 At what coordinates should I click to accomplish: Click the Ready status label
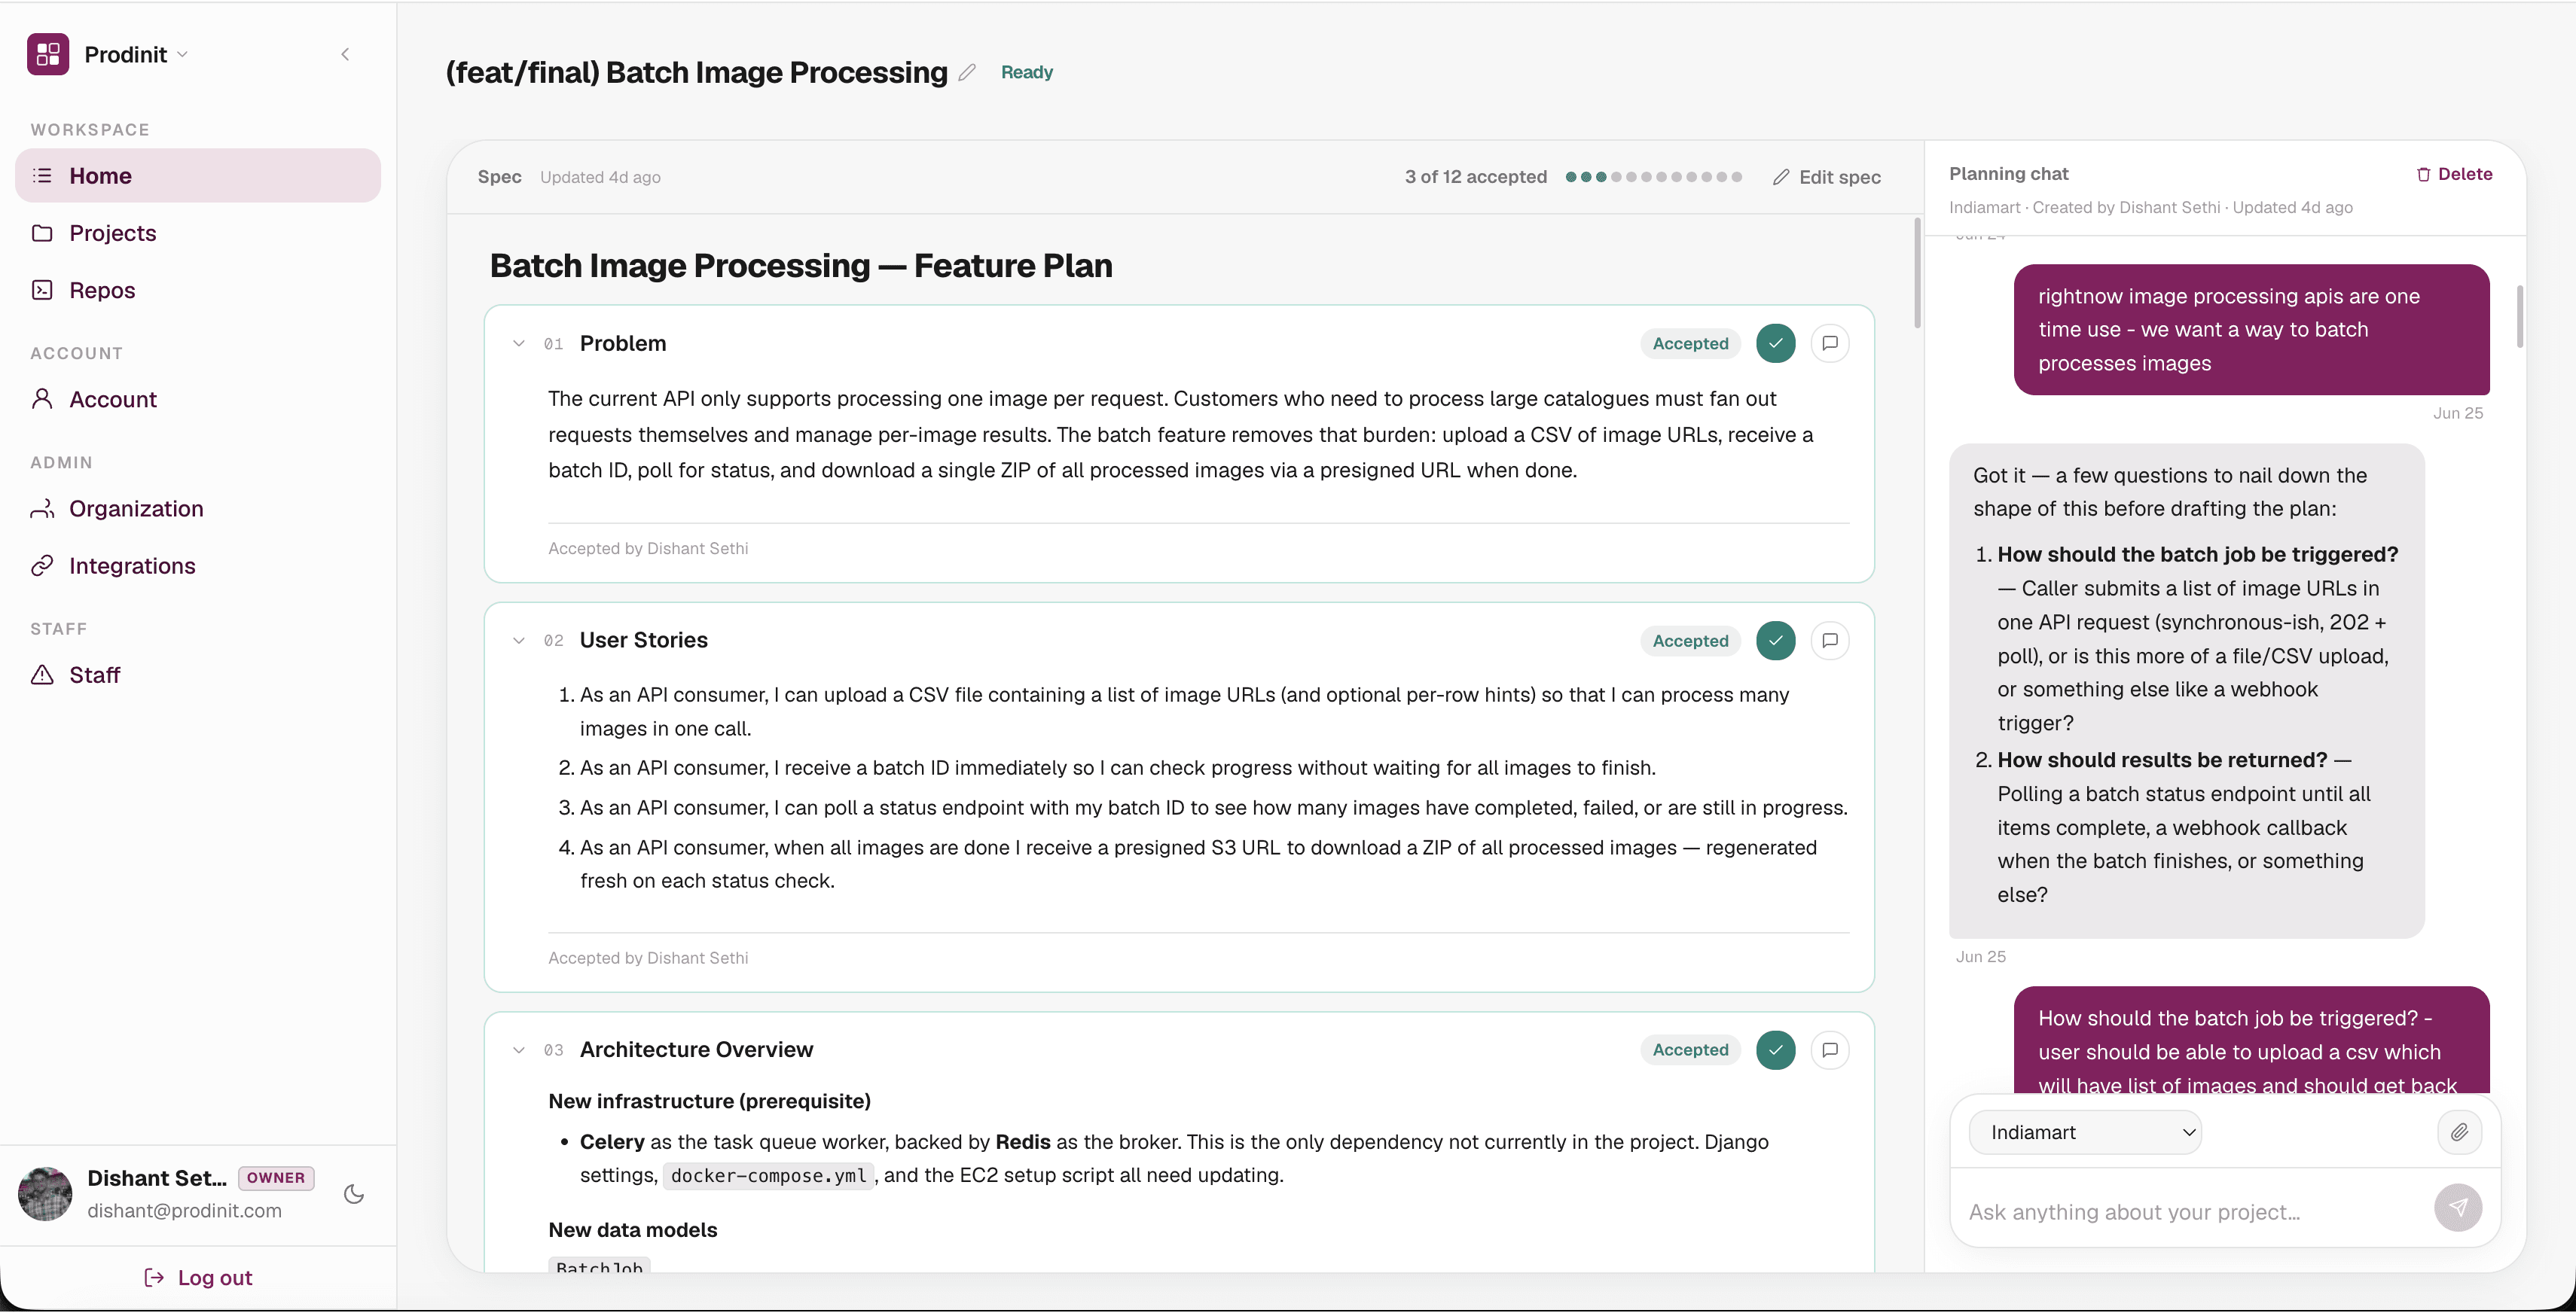click(1027, 72)
